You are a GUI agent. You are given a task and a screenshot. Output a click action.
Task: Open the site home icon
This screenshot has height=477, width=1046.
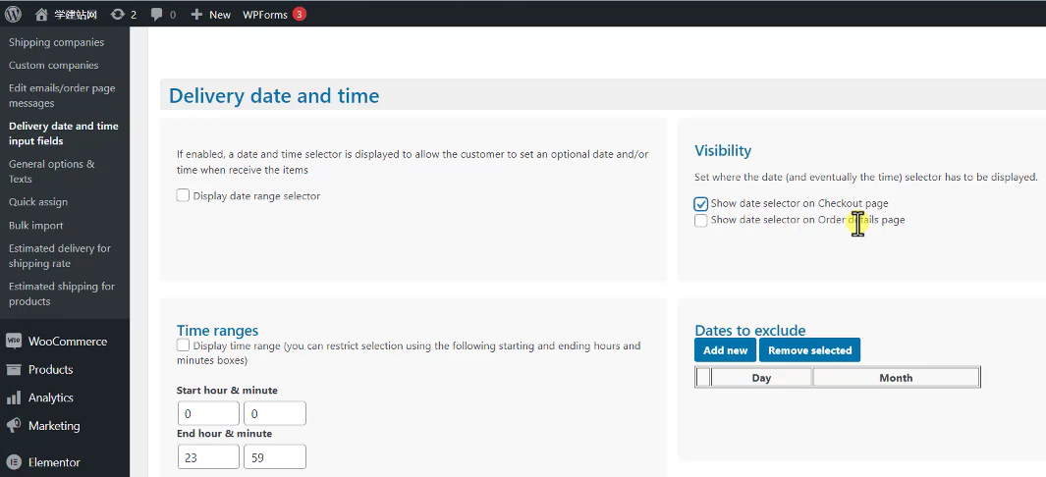pos(41,15)
